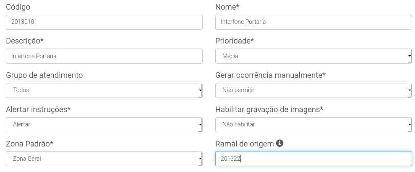
Task: Focus the Código field containing 20130101
Action: point(104,22)
